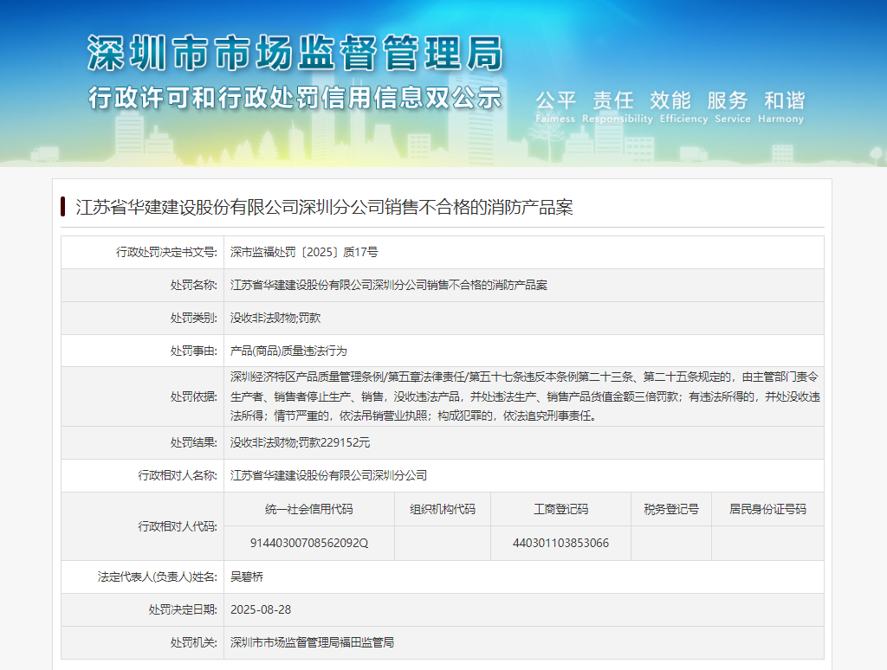This screenshot has width=887, height=670.
Task: Click the column header 工商登记码
Action: click(560, 509)
